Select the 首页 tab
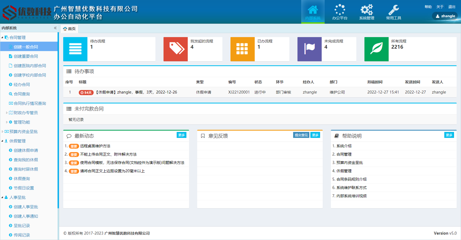This screenshot has width=461, height=240. [69, 29]
